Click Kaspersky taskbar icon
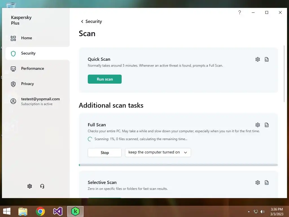 (x=75, y=211)
